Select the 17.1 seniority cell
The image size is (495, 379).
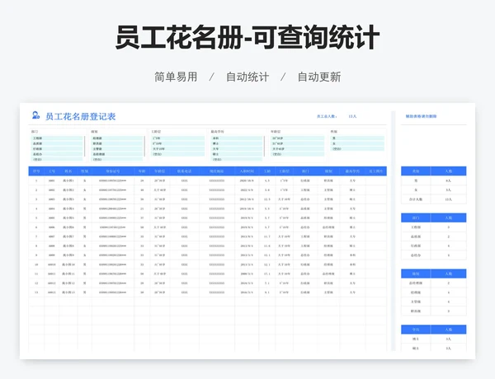tap(267, 274)
